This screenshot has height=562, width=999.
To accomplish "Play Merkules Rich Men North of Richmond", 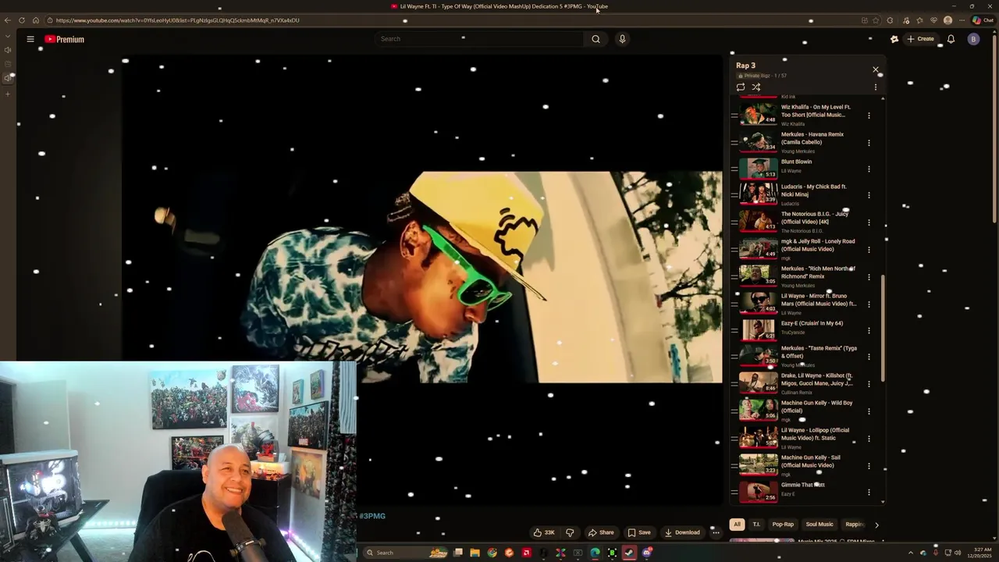I will [x=802, y=276].
